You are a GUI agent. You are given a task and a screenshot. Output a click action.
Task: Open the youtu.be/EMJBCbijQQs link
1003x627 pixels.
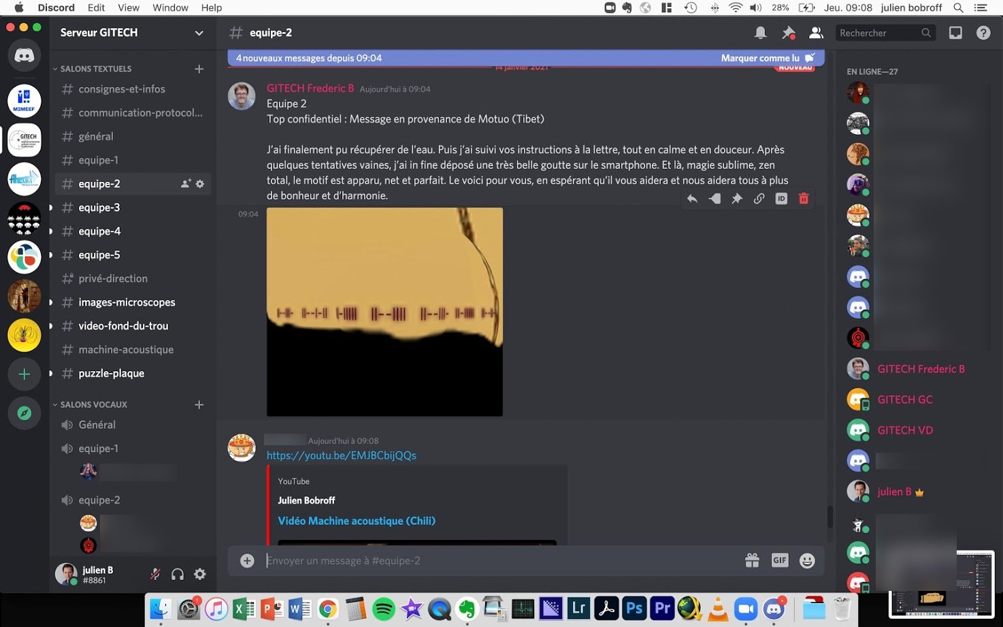[x=342, y=455]
